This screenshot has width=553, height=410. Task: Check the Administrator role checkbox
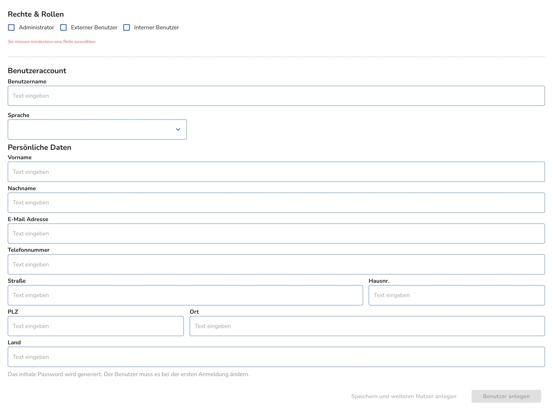point(11,27)
